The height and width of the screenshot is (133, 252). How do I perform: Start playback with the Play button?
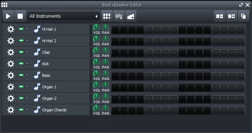click(8, 16)
